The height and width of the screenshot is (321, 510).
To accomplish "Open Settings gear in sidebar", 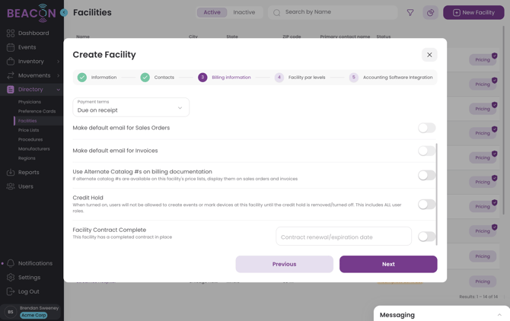I will (11, 278).
